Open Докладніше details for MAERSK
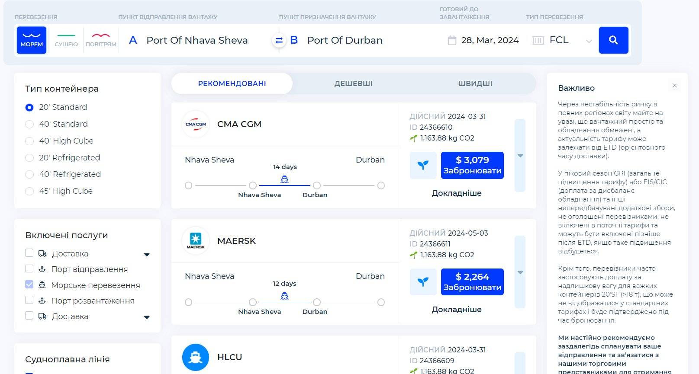The height and width of the screenshot is (374, 699). click(457, 310)
